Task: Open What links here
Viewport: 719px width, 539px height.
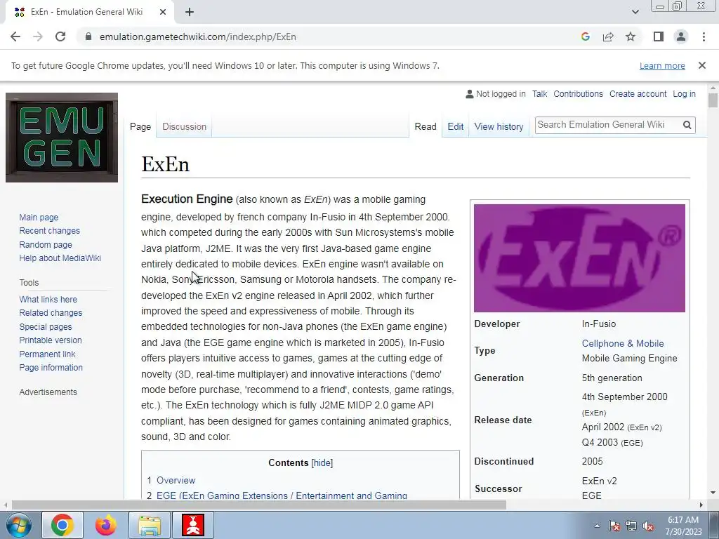Action: [48, 299]
